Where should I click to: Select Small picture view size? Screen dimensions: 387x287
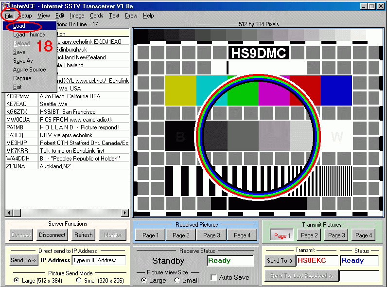pos(176,280)
